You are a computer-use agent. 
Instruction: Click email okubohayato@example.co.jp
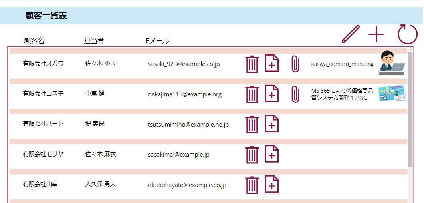pos(187,185)
